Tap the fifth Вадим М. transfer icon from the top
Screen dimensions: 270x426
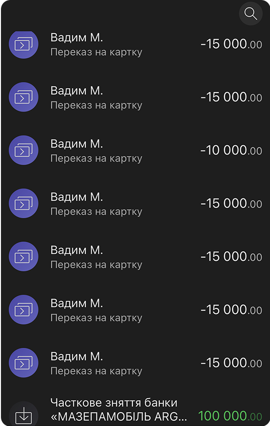point(23,257)
